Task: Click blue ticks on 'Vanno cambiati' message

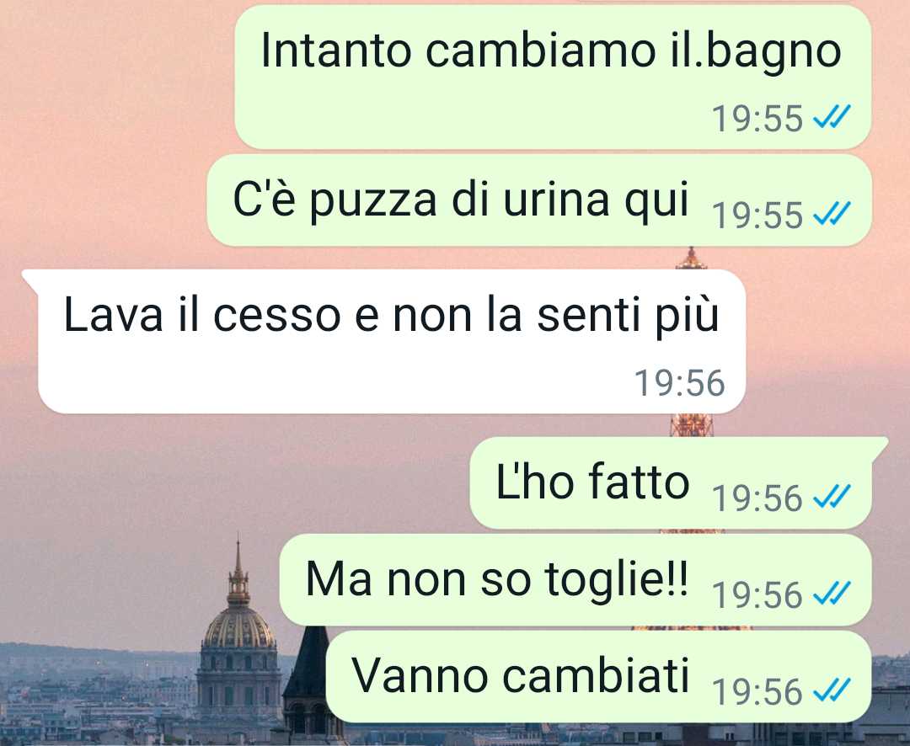Action: [x=832, y=690]
